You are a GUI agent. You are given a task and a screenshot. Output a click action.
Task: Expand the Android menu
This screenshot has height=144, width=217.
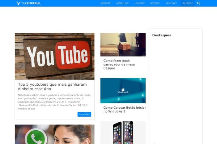click(x=106, y=3)
